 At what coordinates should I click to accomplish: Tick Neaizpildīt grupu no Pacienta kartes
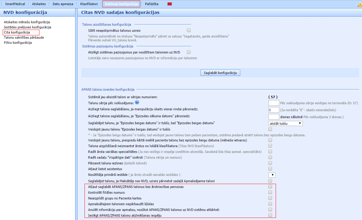point(270,198)
